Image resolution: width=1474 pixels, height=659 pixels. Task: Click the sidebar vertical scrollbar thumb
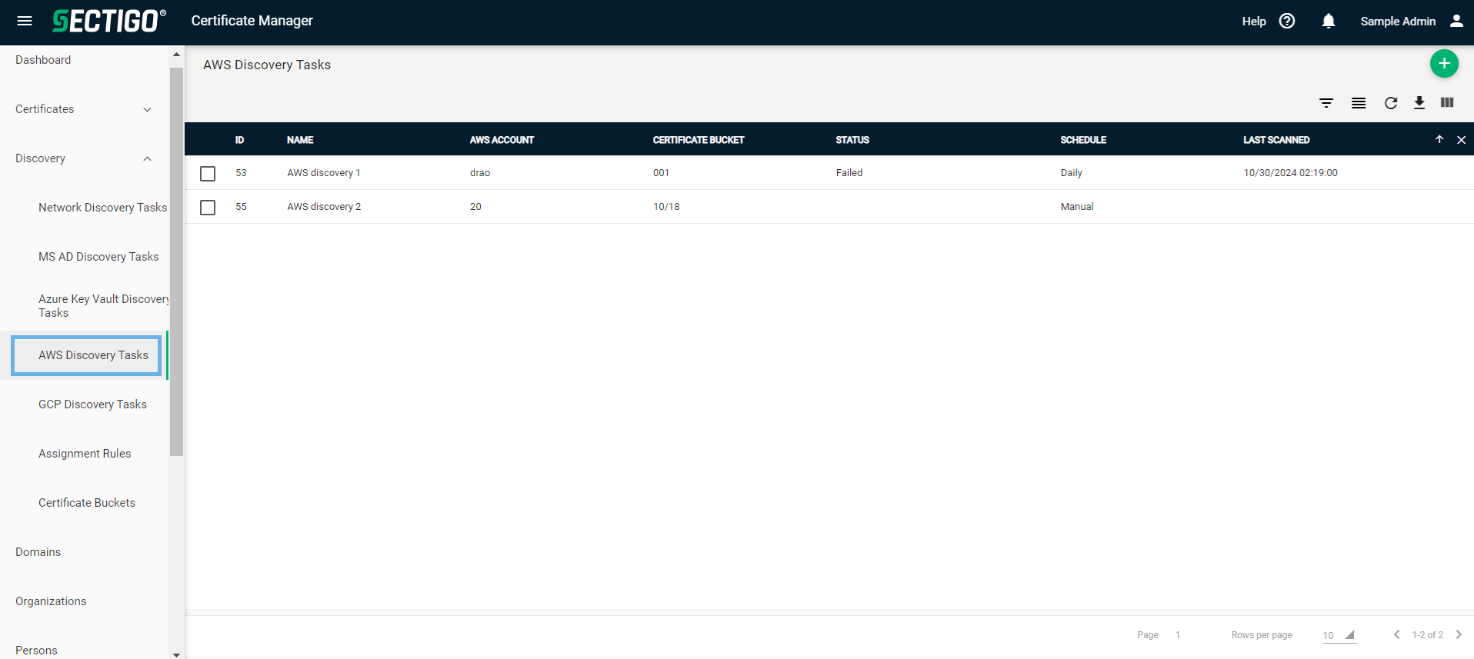(176, 261)
